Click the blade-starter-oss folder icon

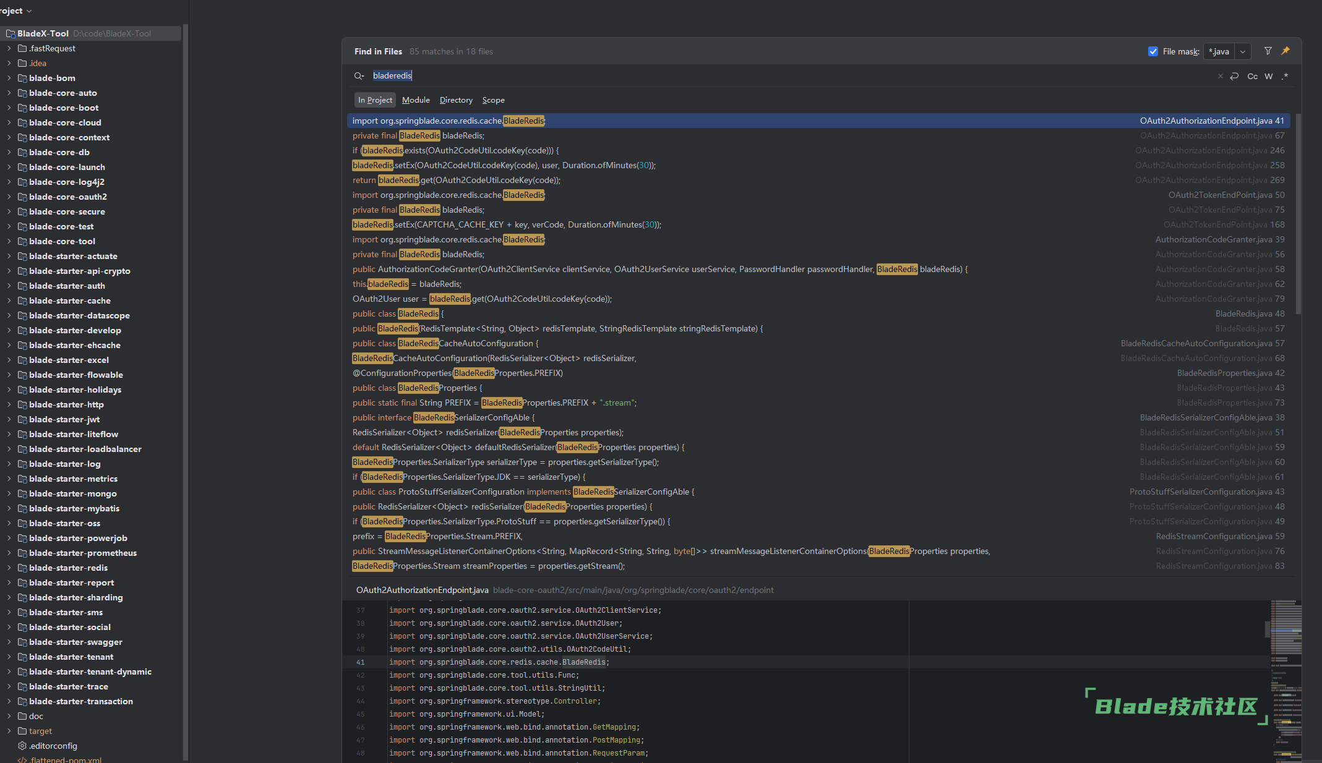coord(22,523)
